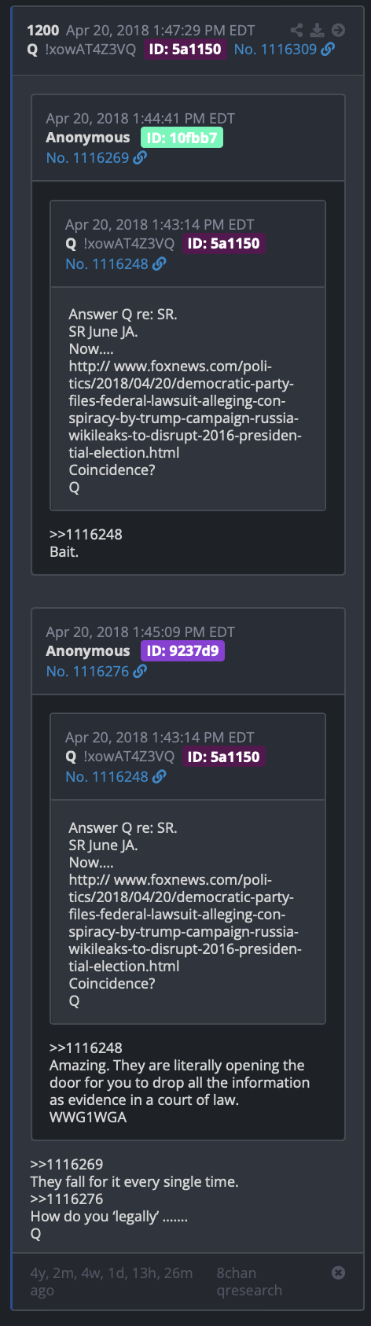Click the link icon beside No. 1116276

tap(140, 671)
